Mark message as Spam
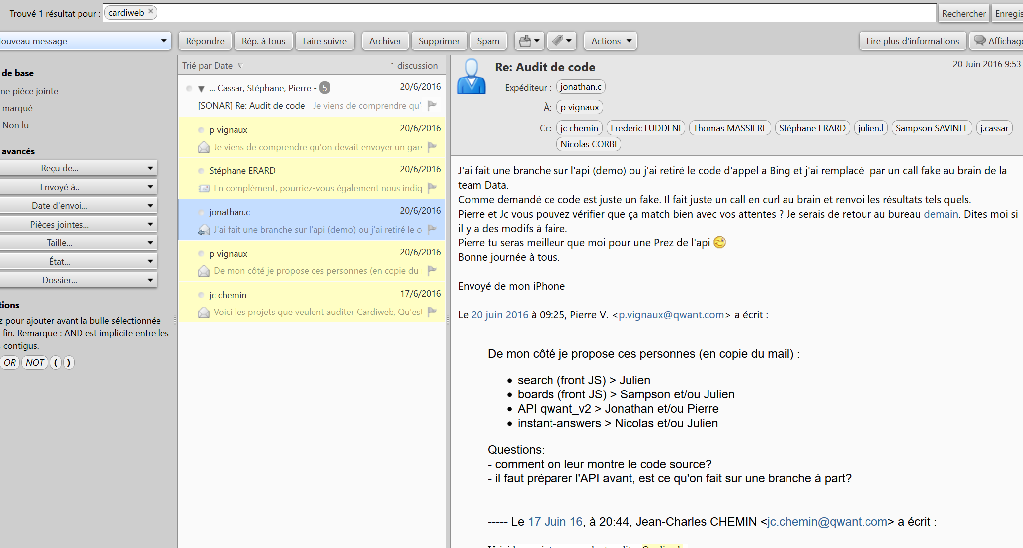 click(488, 41)
